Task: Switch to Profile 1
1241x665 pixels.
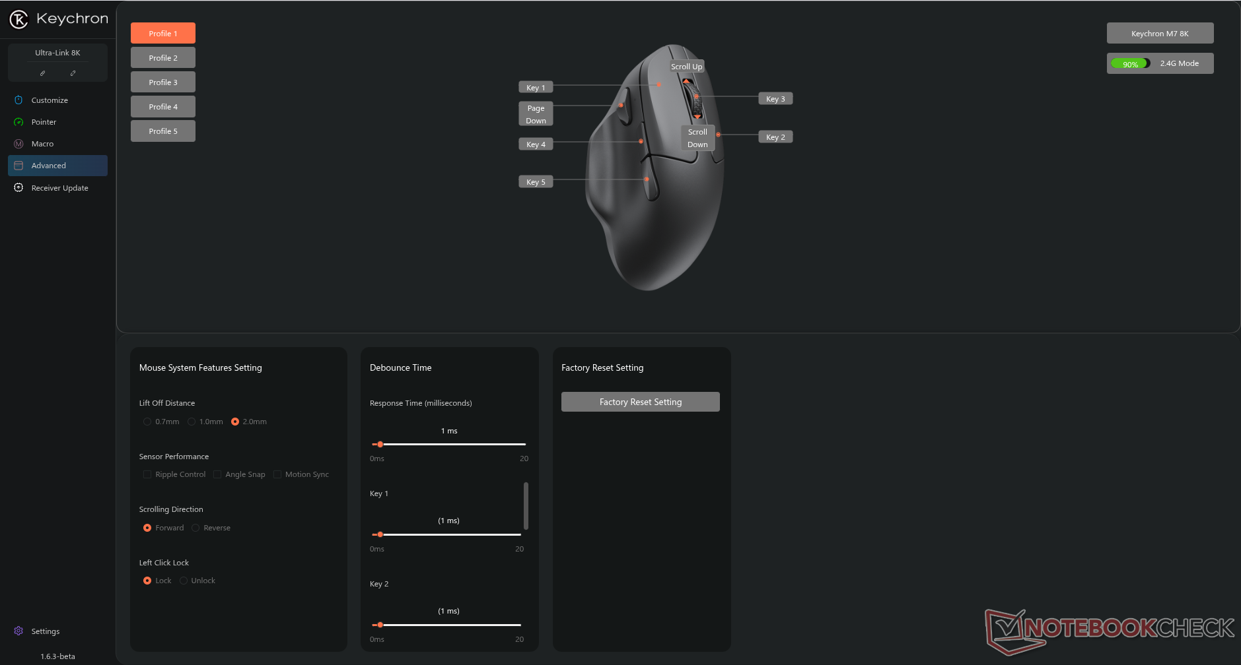Action: coord(163,33)
